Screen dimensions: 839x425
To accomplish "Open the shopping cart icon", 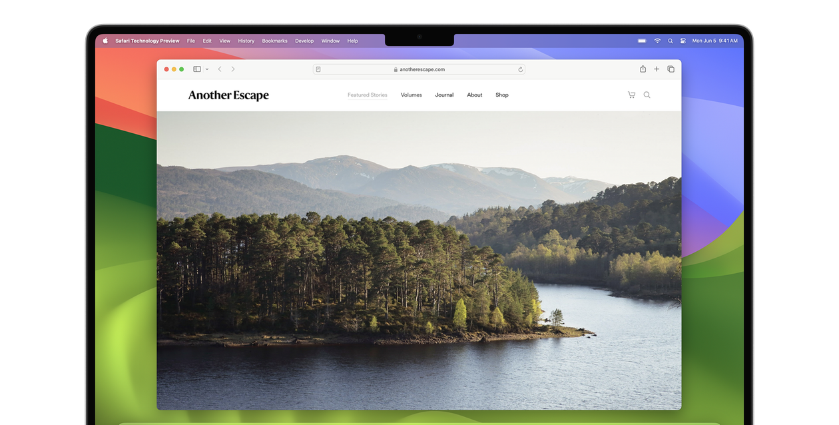I will point(631,95).
